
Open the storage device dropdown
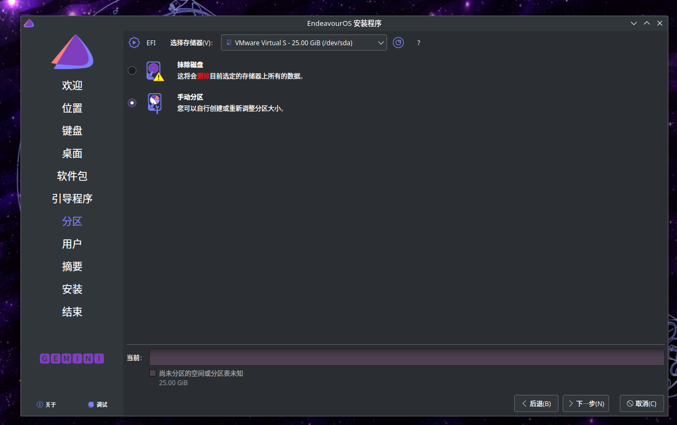304,43
